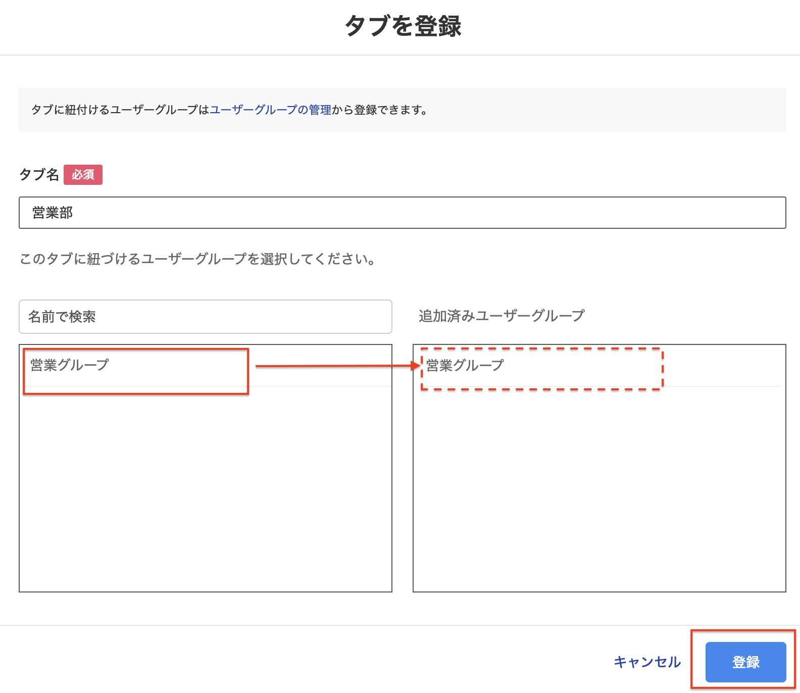Screen dimensions: 800x693
Task: Click the タブを登録 dialog title
Action: click(x=403, y=25)
